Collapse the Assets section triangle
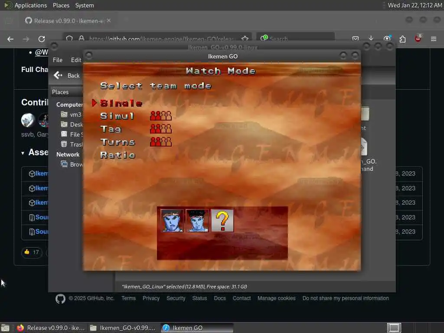Image resolution: width=444 pixels, height=333 pixels. [23, 153]
